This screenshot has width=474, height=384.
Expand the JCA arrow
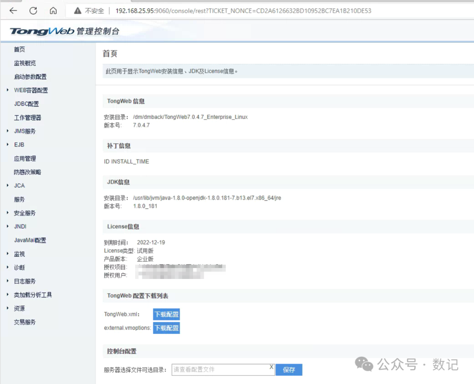[x=7, y=185]
